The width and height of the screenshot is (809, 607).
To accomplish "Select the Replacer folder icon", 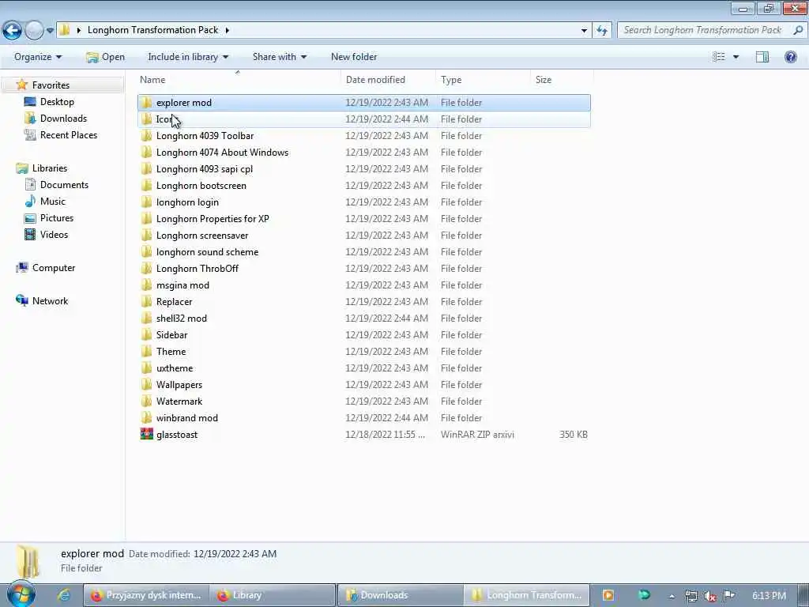I will tap(146, 301).
